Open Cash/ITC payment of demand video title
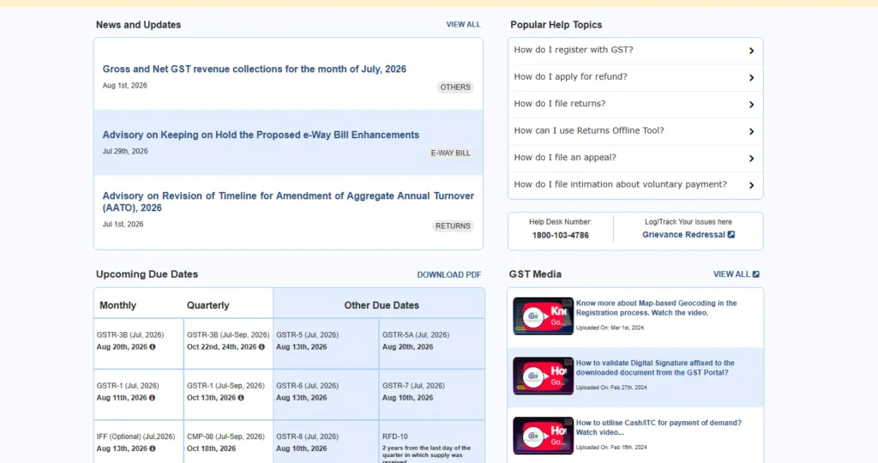This screenshot has width=878, height=463. [x=658, y=428]
